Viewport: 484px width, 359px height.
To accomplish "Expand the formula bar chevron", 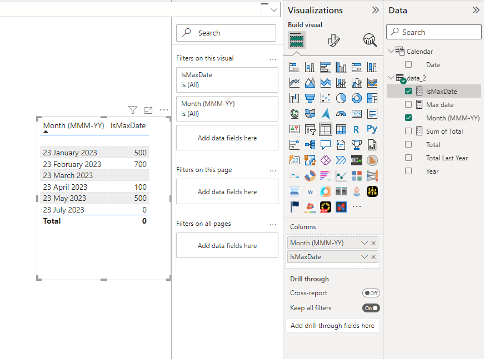I will [273, 10].
